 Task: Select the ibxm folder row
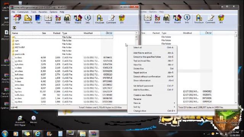pyautogui.click(x=62, y=44)
